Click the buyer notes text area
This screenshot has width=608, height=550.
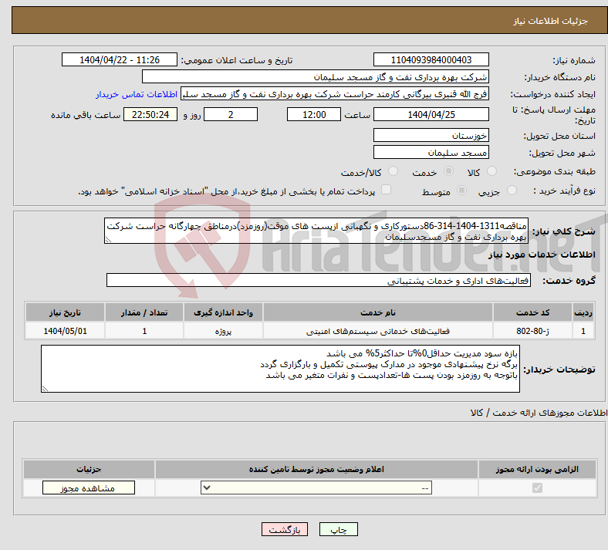(280, 369)
